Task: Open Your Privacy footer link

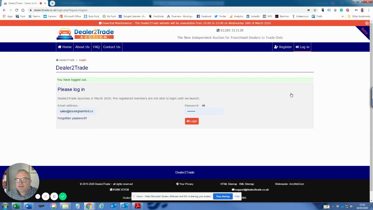Action: click(x=185, y=184)
